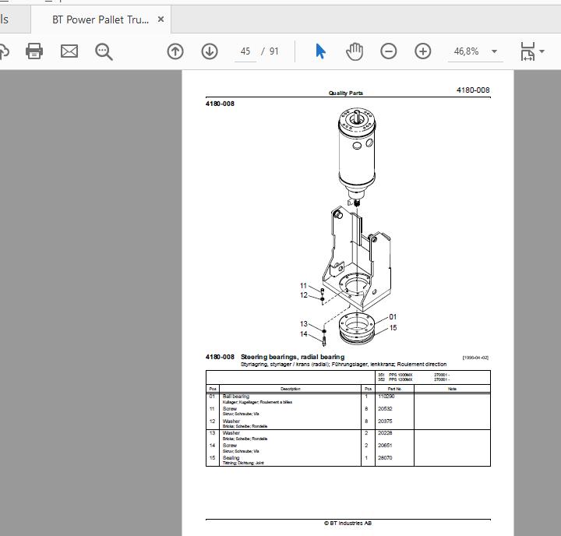The width and height of the screenshot is (561, 536).
Task: Zoom in with plus button
Action: [x=423, y=51]
